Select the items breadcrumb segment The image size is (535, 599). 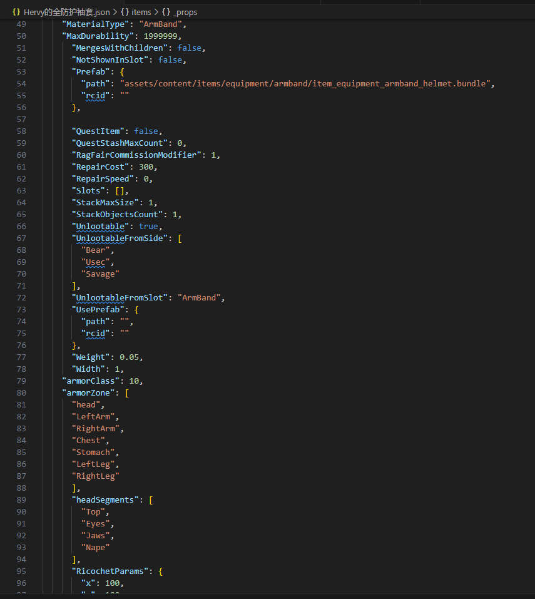141,12
